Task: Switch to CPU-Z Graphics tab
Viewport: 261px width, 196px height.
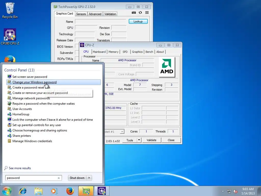Action: pos(137,52)
